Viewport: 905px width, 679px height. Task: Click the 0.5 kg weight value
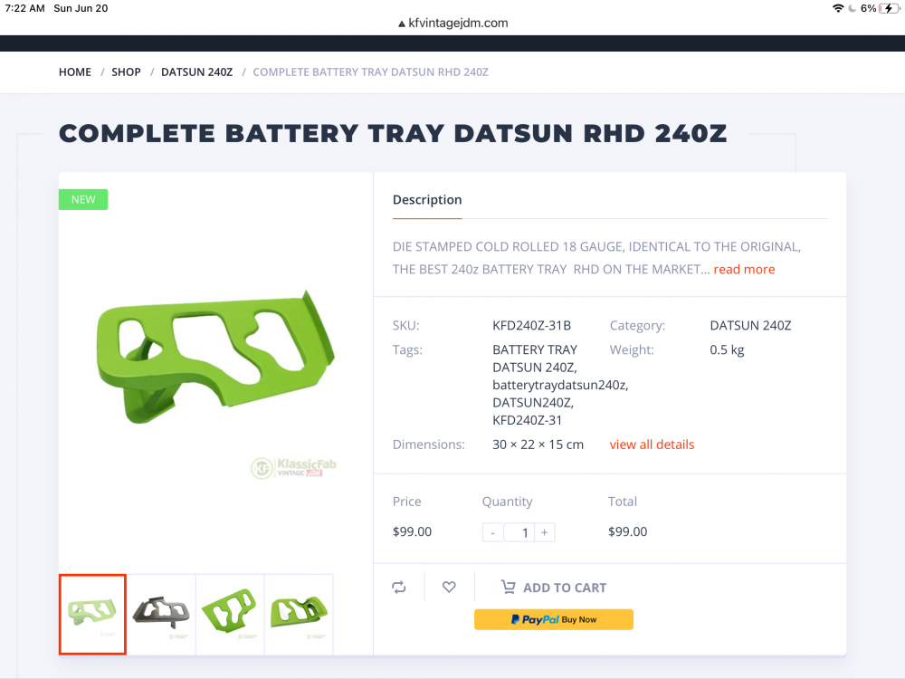pyautogui.click(x=727, y=349)
